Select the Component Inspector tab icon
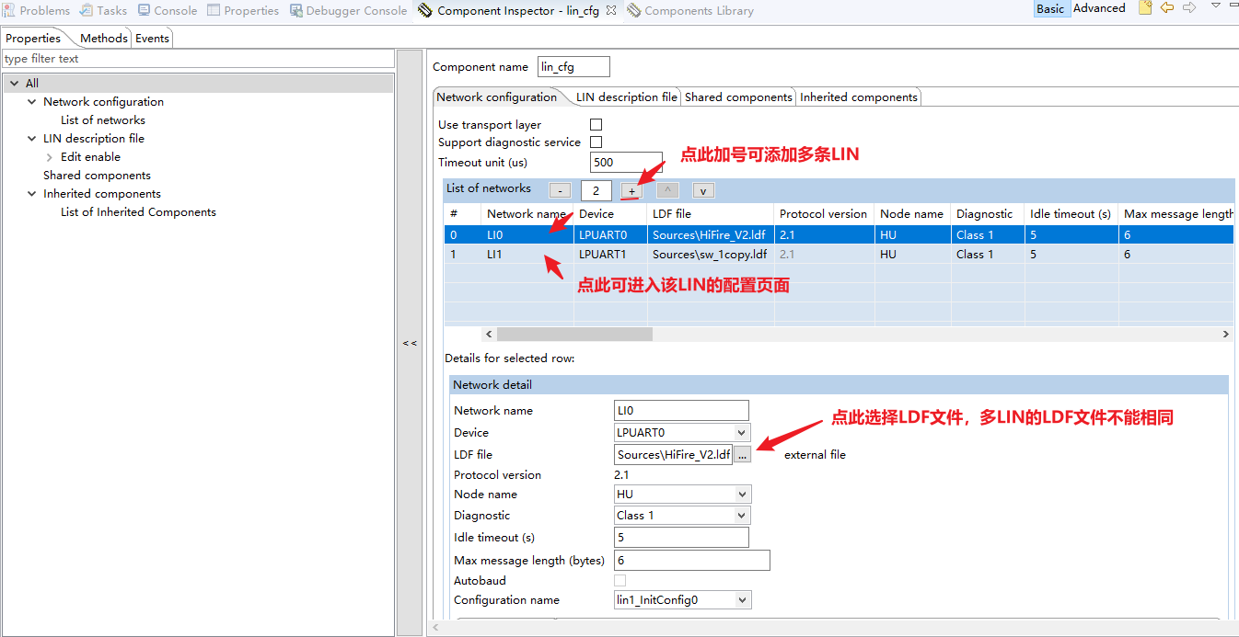This screenshot has height=637, width=1239. [425, 10]
